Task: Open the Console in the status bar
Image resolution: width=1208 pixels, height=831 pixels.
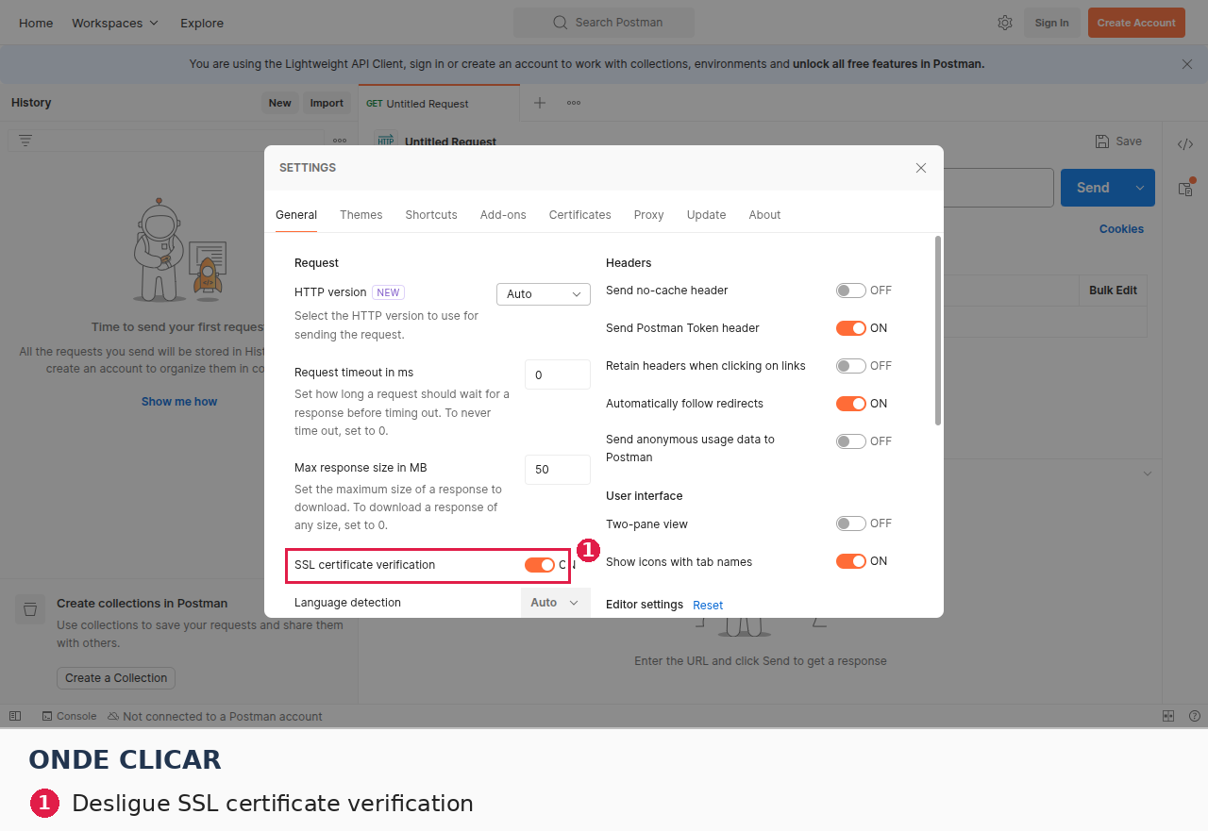Action: [69, 716]
